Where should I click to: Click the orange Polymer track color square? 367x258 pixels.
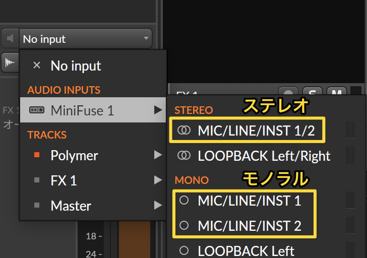tap(37, 155)
